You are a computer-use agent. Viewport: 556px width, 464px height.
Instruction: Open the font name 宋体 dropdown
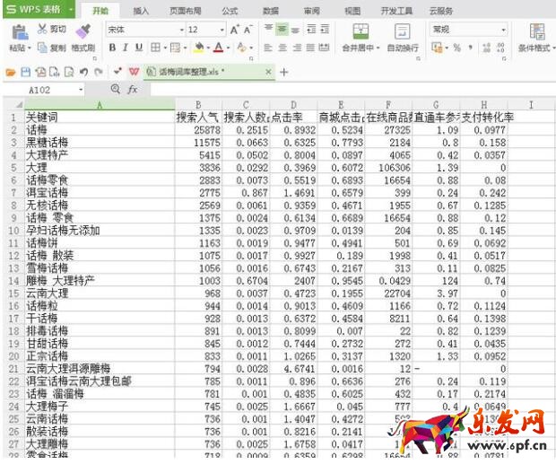182,30
